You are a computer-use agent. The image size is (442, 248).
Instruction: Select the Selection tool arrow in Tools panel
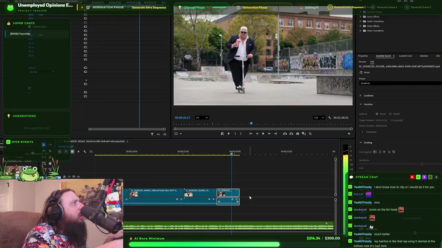[44, 145]
